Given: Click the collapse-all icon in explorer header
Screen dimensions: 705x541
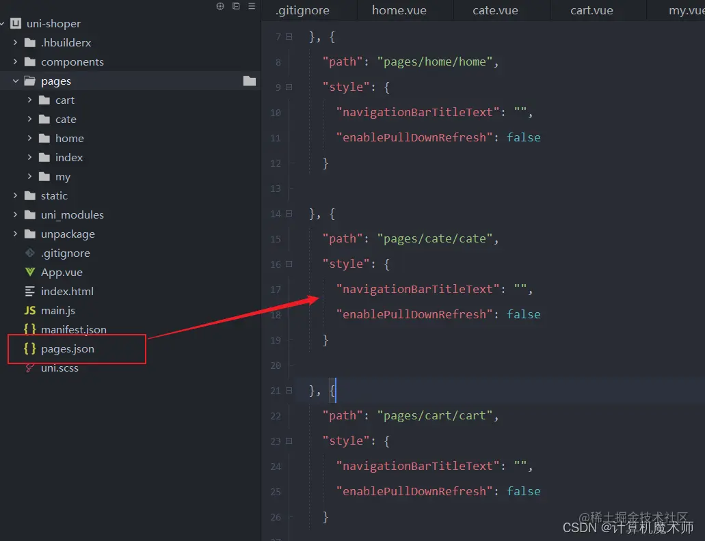Looking at the screenshot, I should click(x=236, y=6).
